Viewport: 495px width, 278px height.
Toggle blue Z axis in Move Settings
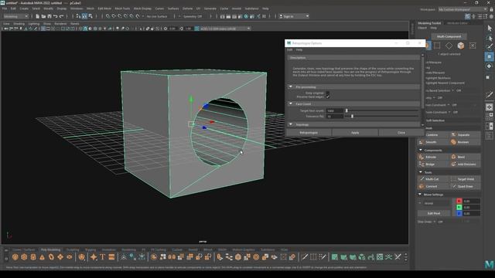[459, 213]
